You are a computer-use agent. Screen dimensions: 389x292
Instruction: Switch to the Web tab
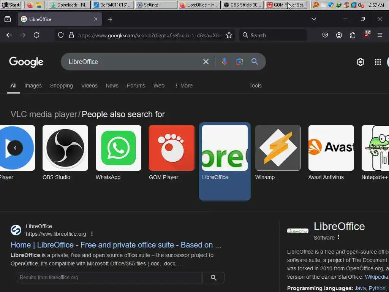tap(159, 86)
